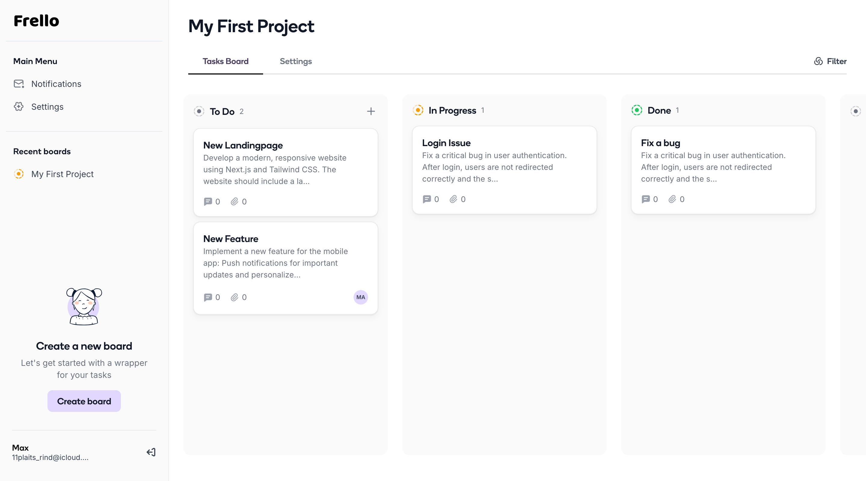866x481 pixels.
Task: Switch to the Settings tab of the project
Action: [296, 61]
